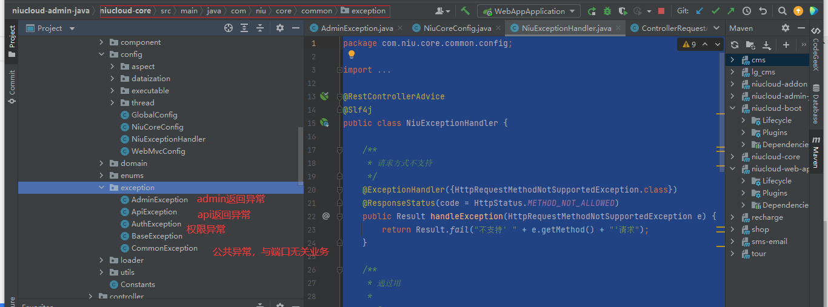Open the search everywhere magnifier
Screen dimensions: 828x307
[x=782, y=11]
